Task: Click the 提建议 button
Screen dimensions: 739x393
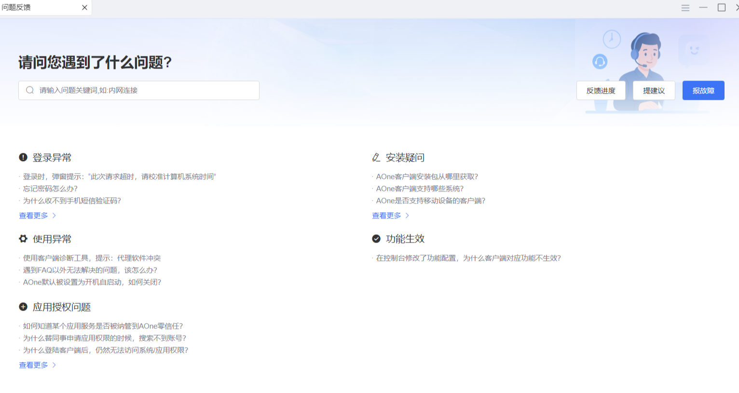Action: click(654, 91)
